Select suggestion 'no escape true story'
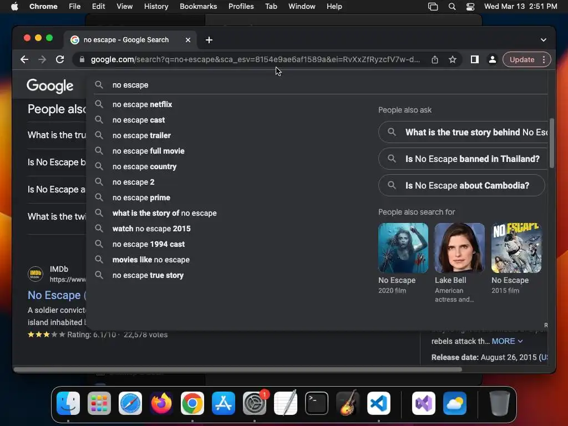The image size is (568, 426). 148,276
